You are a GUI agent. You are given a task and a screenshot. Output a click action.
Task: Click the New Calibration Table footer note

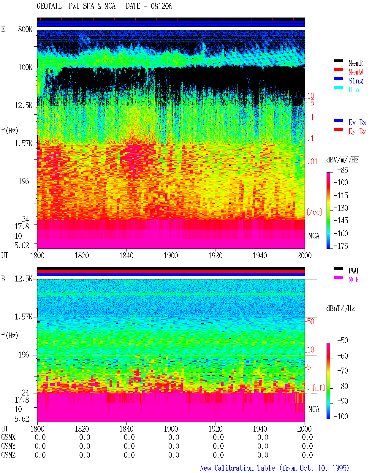pos(275,468)
